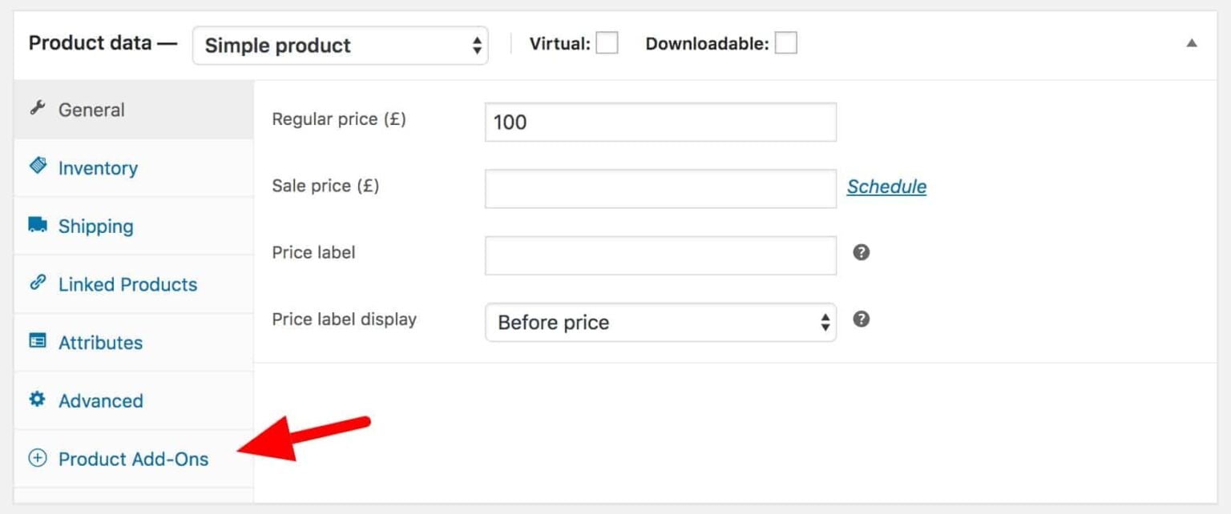Open the Price label display dropdown

click(x=660, y=322)
